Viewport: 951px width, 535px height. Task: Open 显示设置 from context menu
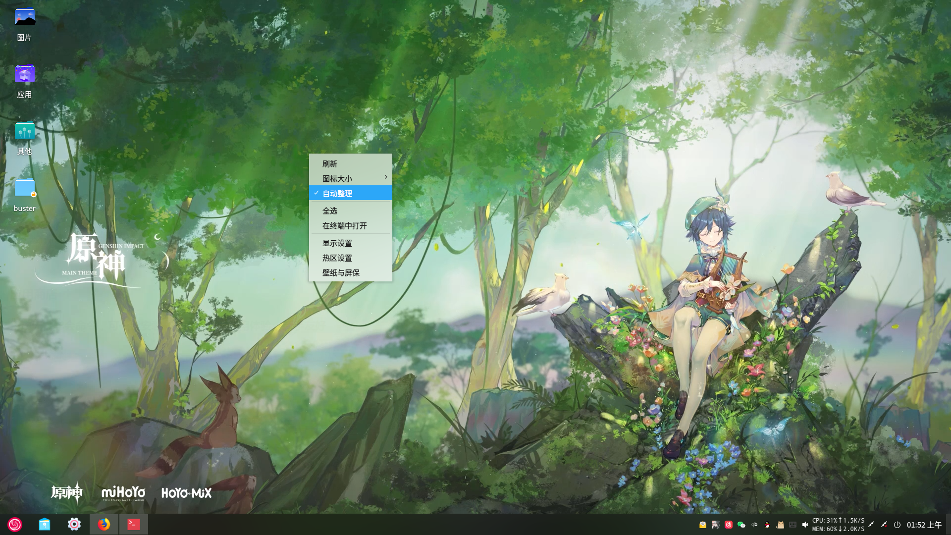coord(351,243)
